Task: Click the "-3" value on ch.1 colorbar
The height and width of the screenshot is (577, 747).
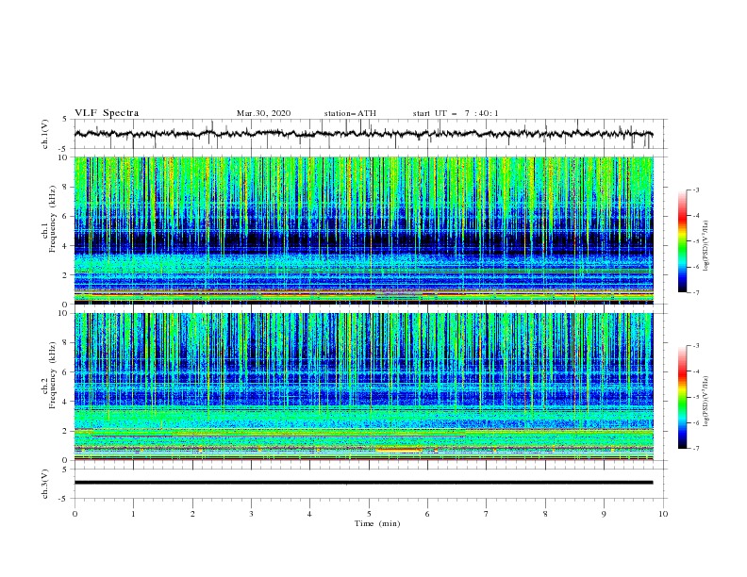Action: tap(696, 190)
